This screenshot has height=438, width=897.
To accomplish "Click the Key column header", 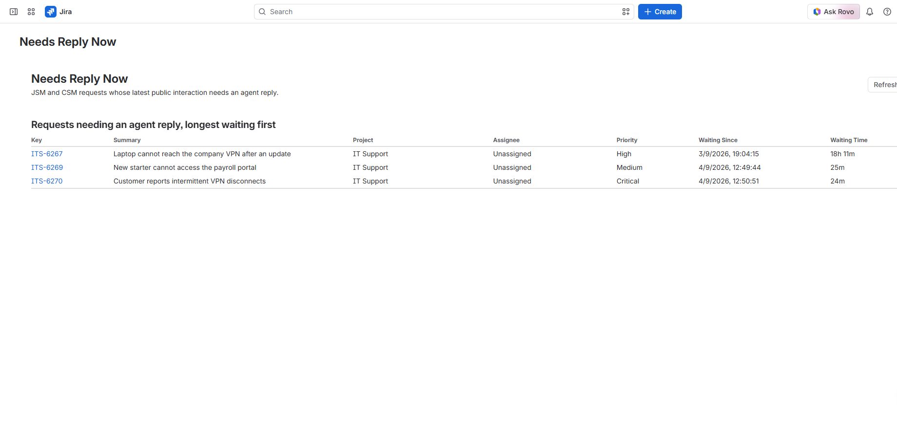I will click(37, 140).
